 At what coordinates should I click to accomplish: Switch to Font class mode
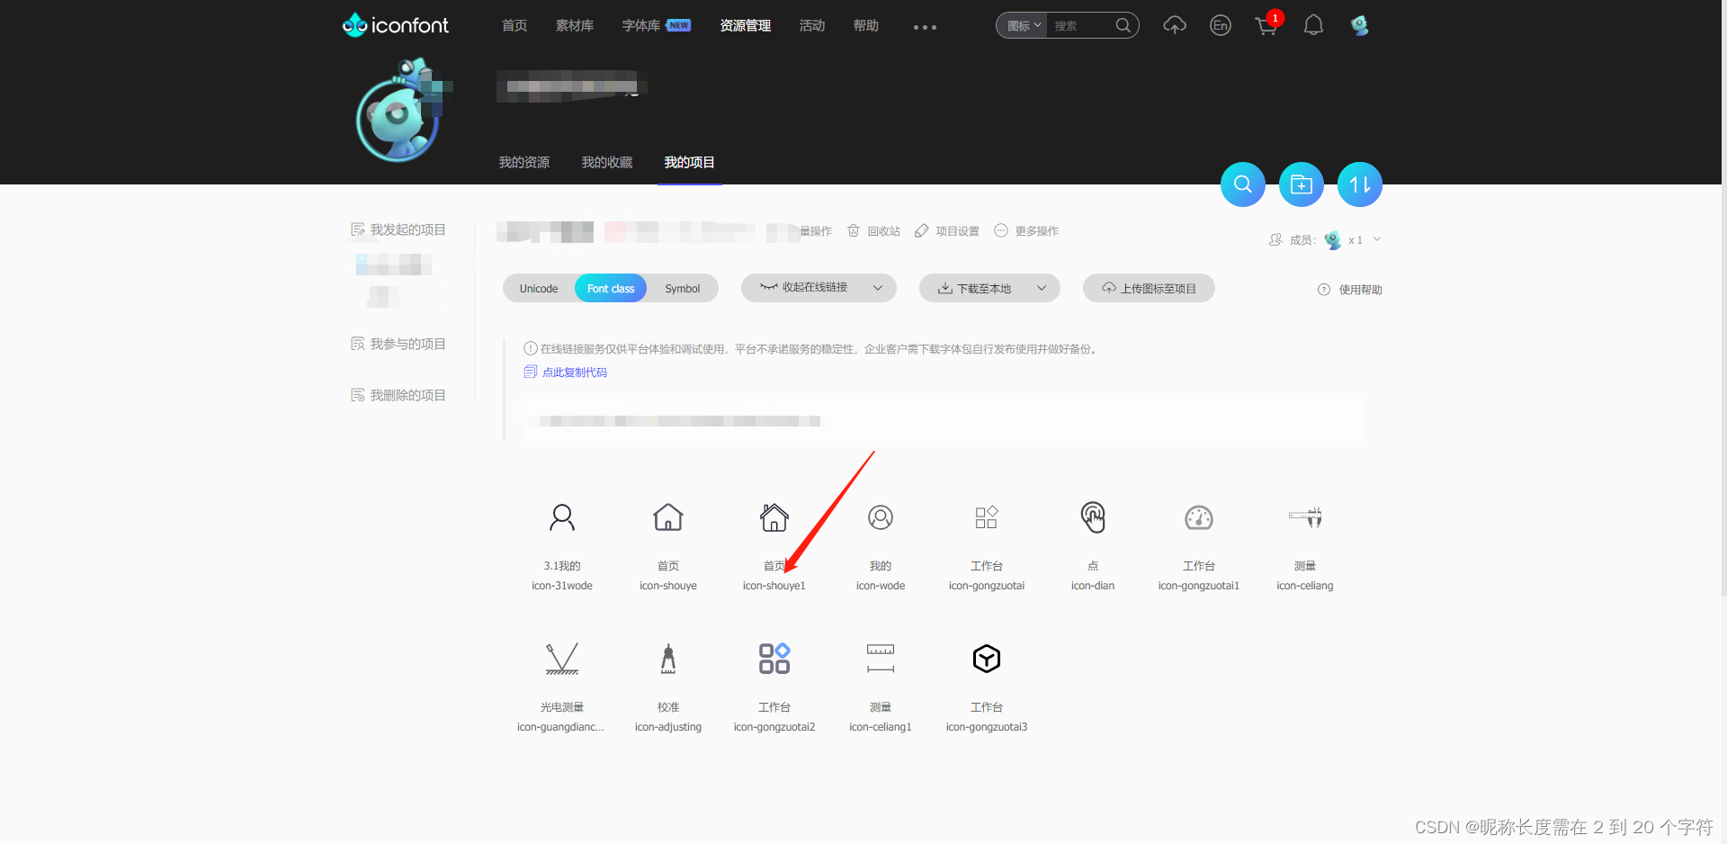click(x=611, y=289)
